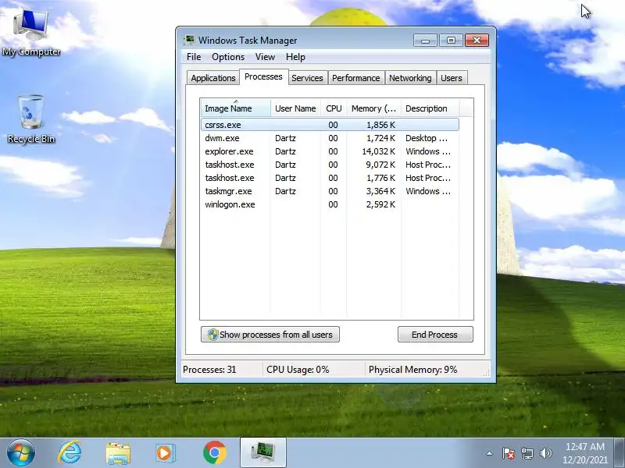Open the Users tab

pos(452,78)
